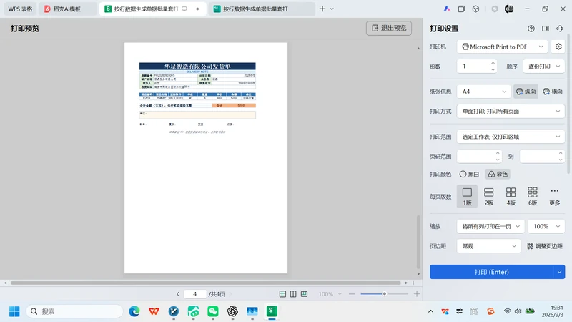572x322 pixels.
Task: Click the taskbar search box
Action: 75,311
